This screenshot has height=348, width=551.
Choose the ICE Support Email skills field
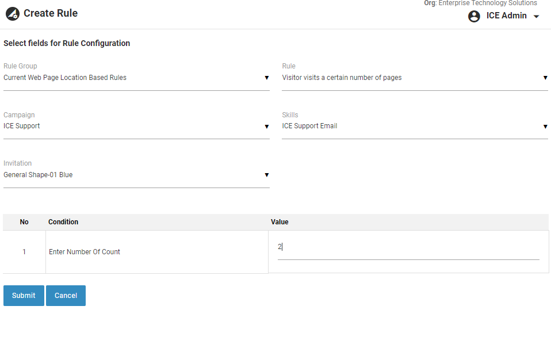click(411, 126)
